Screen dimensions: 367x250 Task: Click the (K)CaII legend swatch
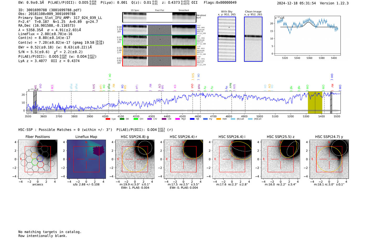(233, 119)
